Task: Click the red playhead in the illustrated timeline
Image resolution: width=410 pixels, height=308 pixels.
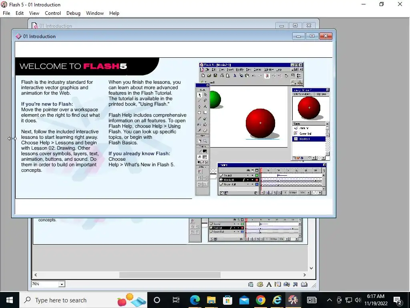Action: 261,170
